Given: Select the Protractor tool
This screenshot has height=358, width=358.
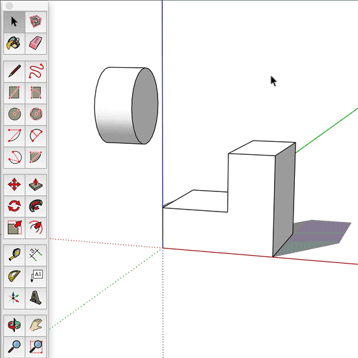Looking at the screenshot, I should point(14,277).
